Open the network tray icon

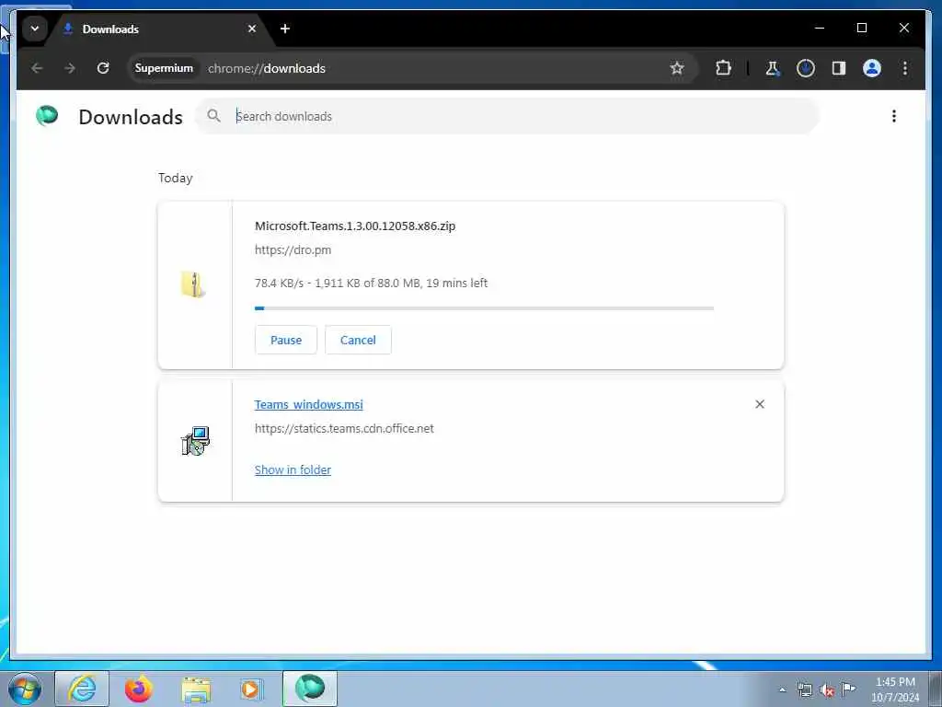pos(804,690)
